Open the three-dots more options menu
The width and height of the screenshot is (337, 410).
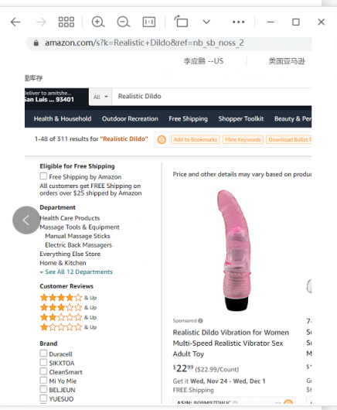239,22
